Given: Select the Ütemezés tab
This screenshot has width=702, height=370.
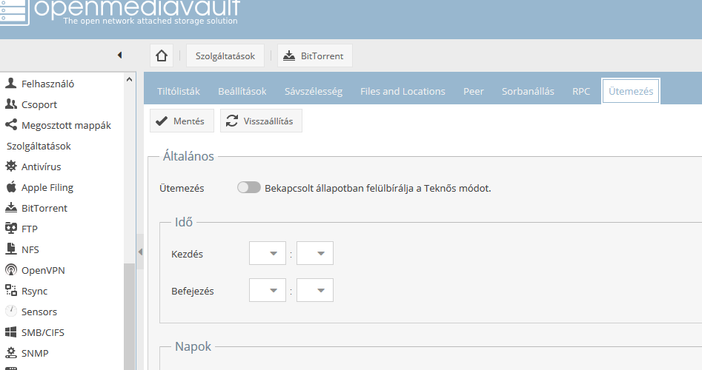Looking at the screenshot, I should coord(631,91).
